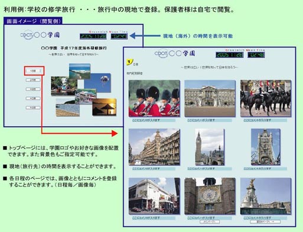Click comment caption under astronomical clock photo
303x232 pixels.
(210, 218)
